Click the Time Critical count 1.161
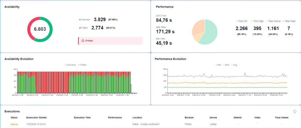The width and height of the screenshot is (301, 128). point(273,28)
